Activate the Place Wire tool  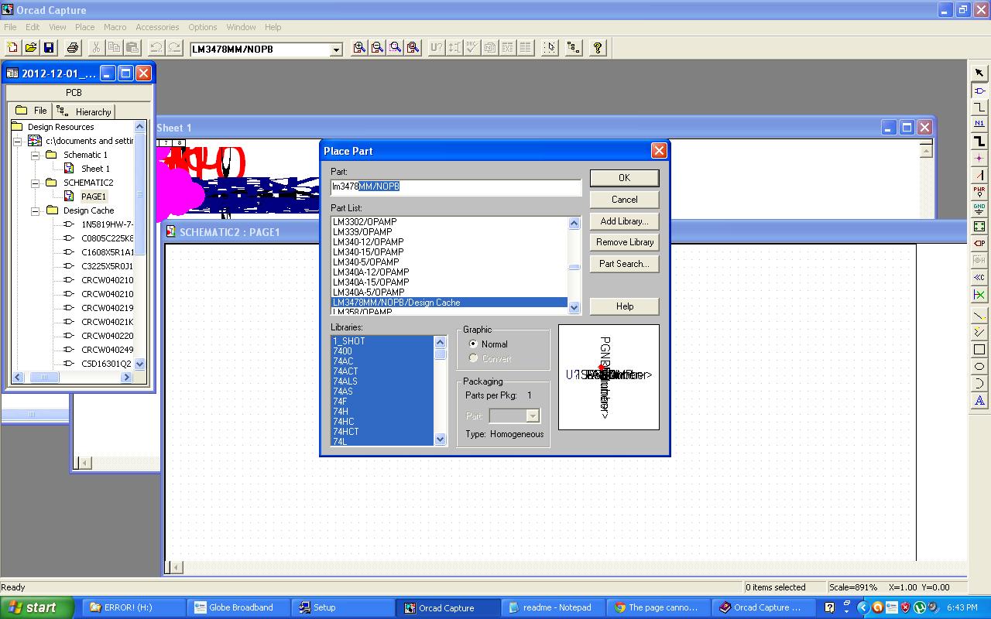pyautogui.click(x=979, y=107)
